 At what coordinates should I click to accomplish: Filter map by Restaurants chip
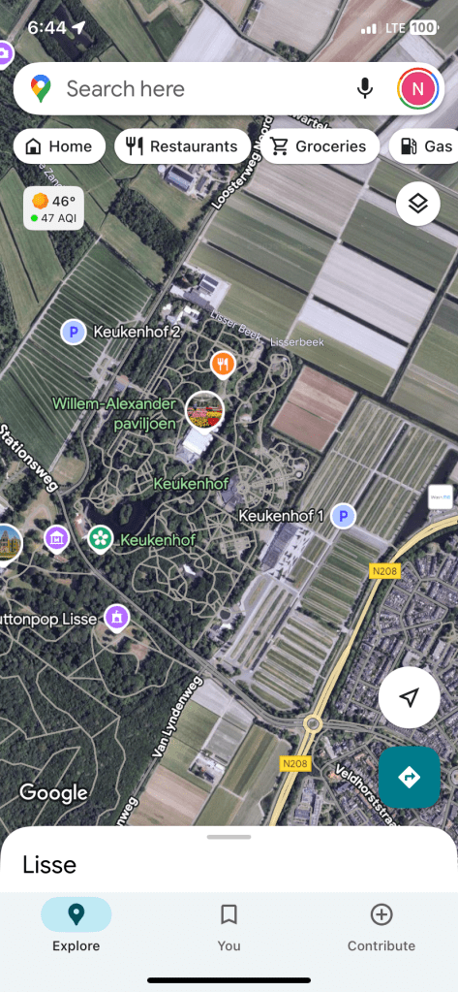[x=182, y=146]
